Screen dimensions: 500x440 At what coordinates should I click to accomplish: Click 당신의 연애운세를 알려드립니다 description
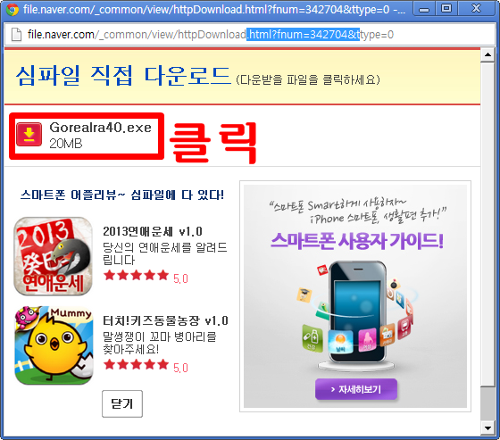(x=165, y=253)
